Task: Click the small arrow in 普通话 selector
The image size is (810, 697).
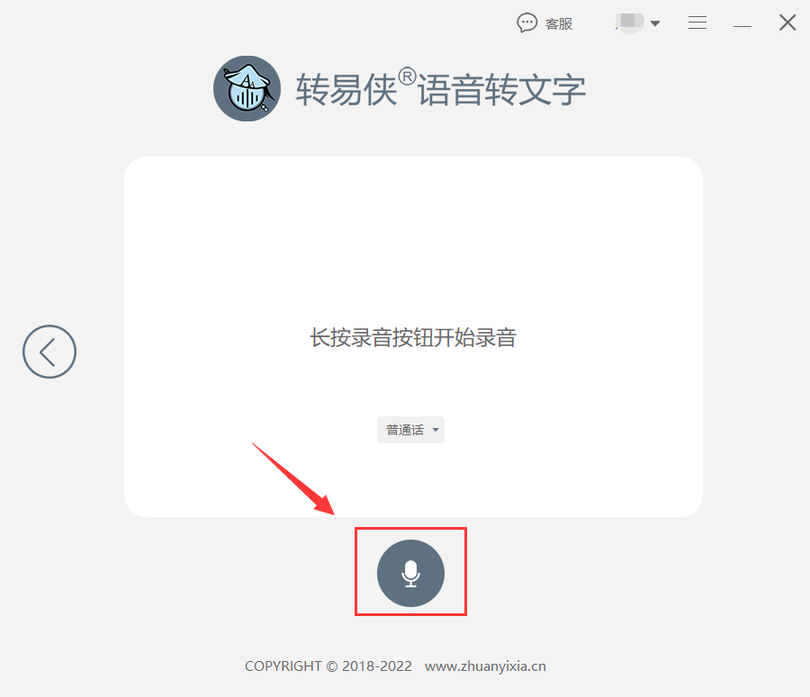Action: [x=436, y=430]
